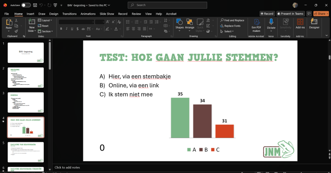Expand the Select dropdown in Editing
Image resolution: width=331 pixels, height=173 pixels.
coord(227,31)
